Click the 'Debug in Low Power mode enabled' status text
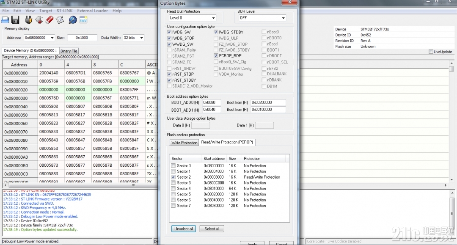This screenshot has width=457, height=245. (x=30, y=241)
